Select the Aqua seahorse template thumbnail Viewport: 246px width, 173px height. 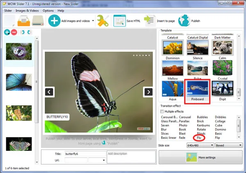pyautogui.click(x=173, y=89)
